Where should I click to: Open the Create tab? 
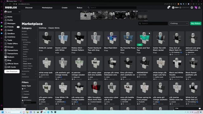64,8
